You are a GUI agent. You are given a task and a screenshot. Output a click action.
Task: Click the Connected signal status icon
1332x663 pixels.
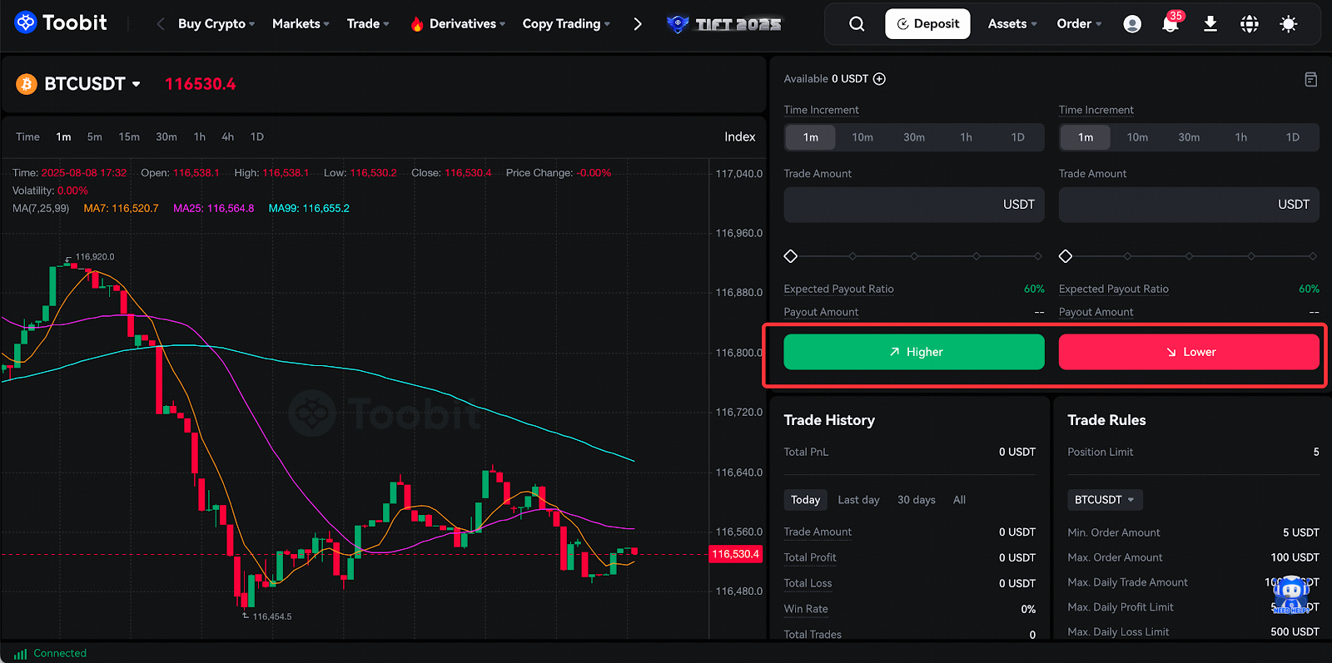[21, 654]
